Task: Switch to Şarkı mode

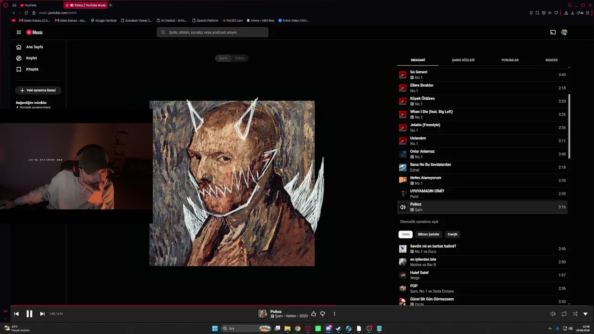Action: (223, 58)
